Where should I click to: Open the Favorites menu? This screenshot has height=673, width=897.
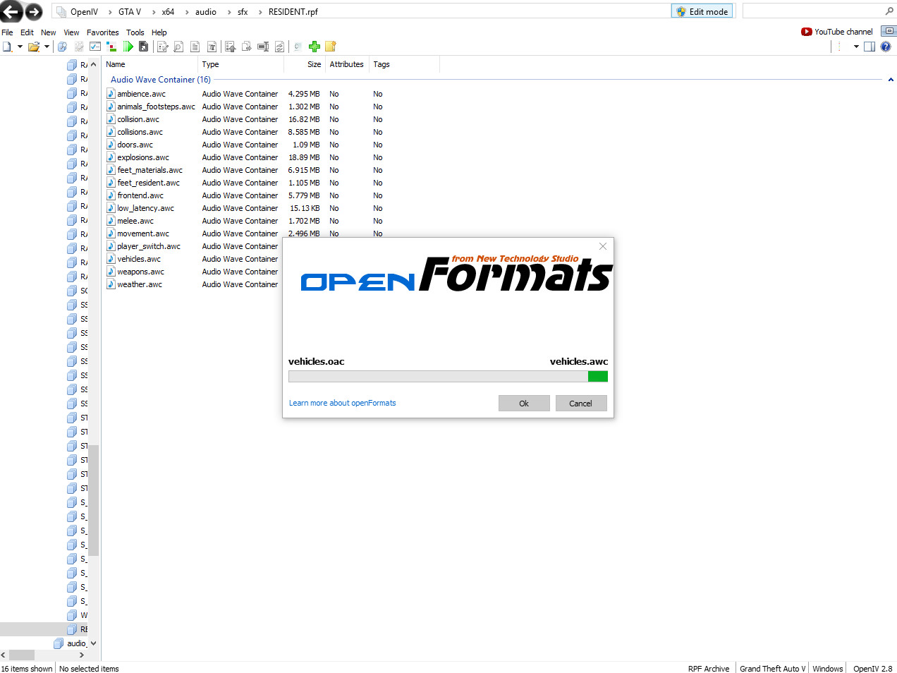(x=102, y=32)
